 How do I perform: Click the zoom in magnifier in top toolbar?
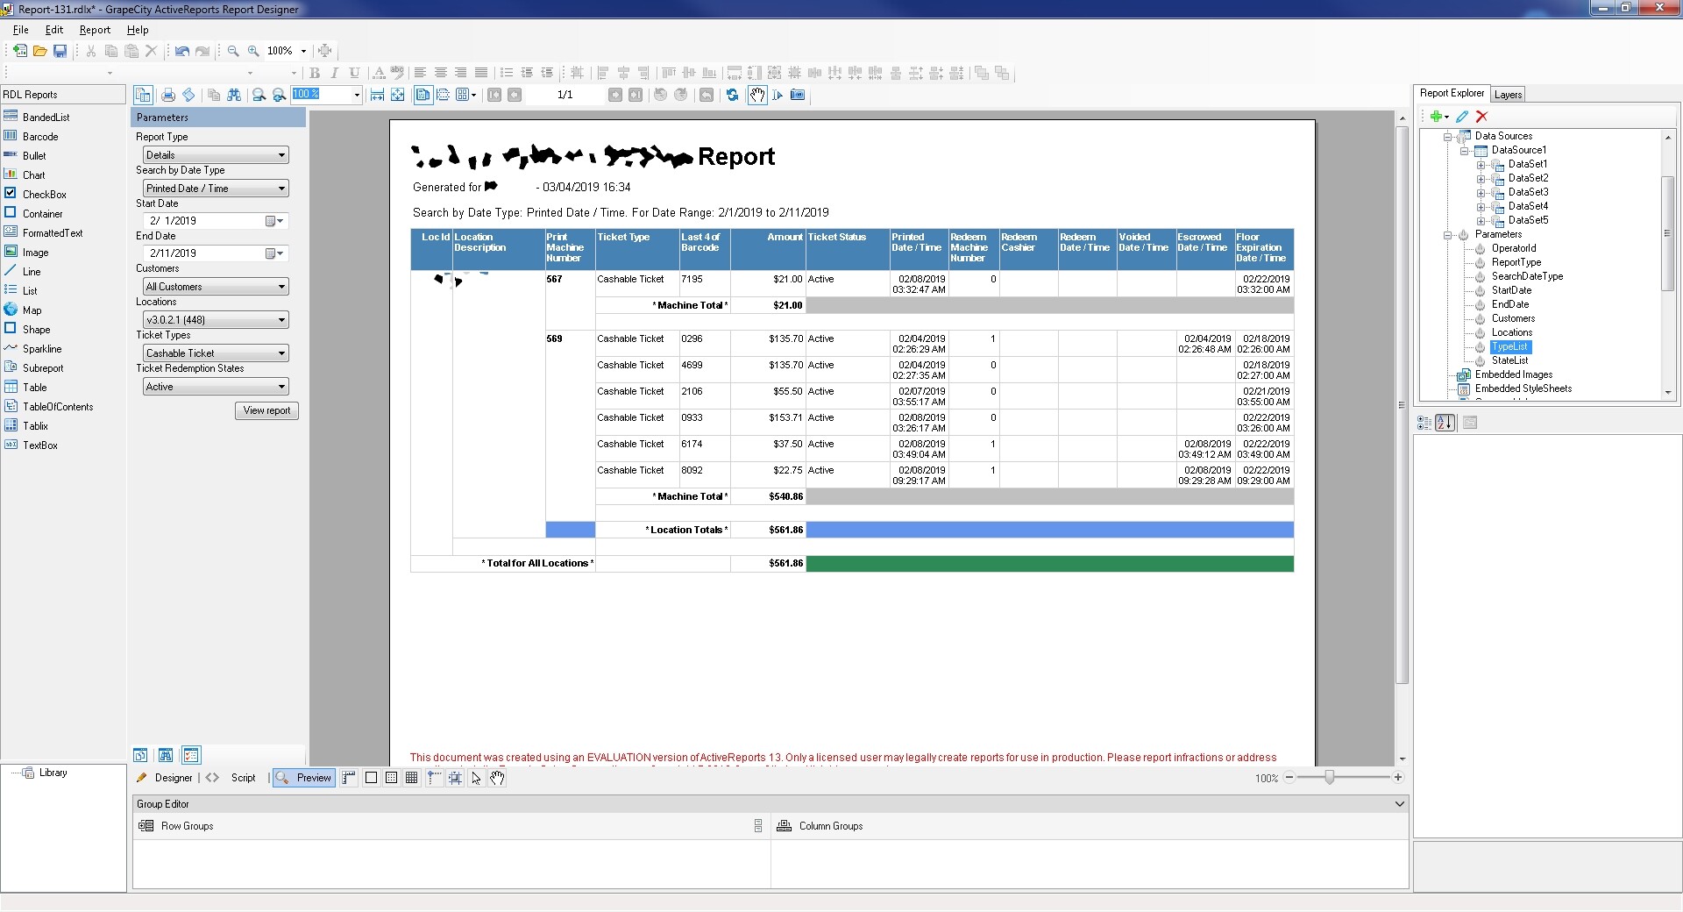tap(253, 51)
